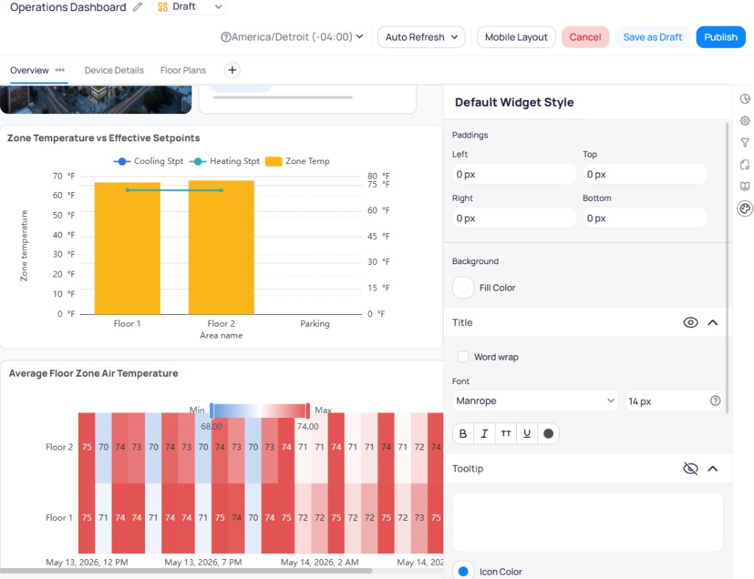This screenshot has height=579, width=754.
Task: Click the Floor 1 heatmap row label
Action: tap(59, 517)
